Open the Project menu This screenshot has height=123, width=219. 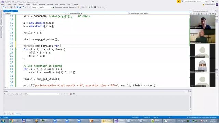click(21, 4)
